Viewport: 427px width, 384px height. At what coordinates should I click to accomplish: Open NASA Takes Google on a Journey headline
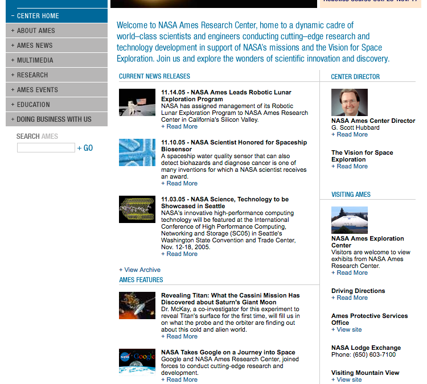pyautogui.click(x=228, y=352)
